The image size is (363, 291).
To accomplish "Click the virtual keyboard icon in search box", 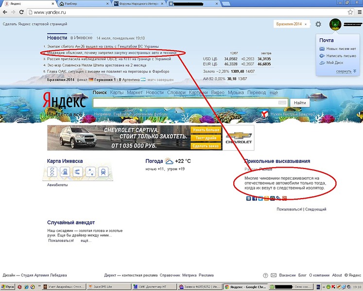I will pos(282,103).
